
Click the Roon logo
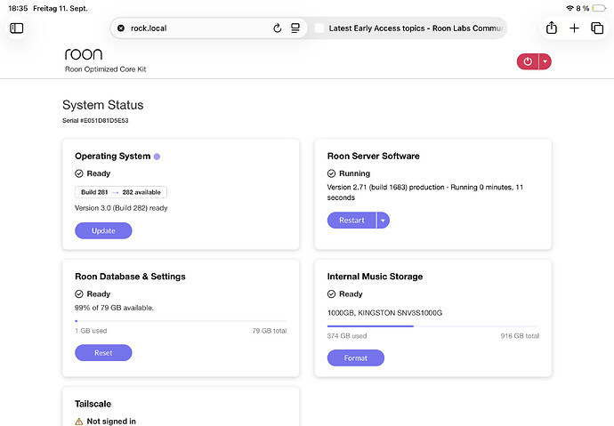84,54
